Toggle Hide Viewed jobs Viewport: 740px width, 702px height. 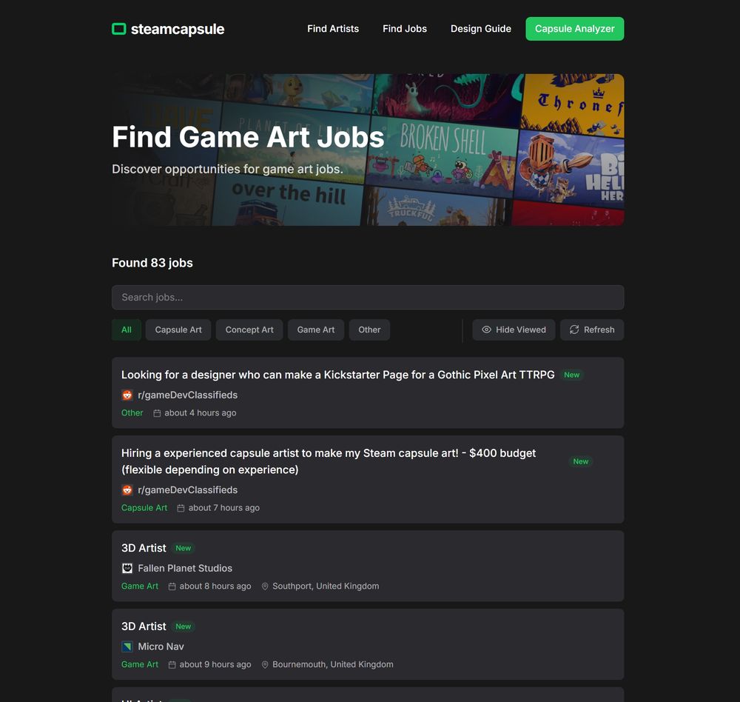tap(514, 330)
